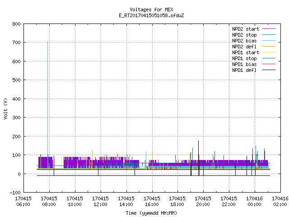Click the x-axis tick label 170415 18:00

177,202
